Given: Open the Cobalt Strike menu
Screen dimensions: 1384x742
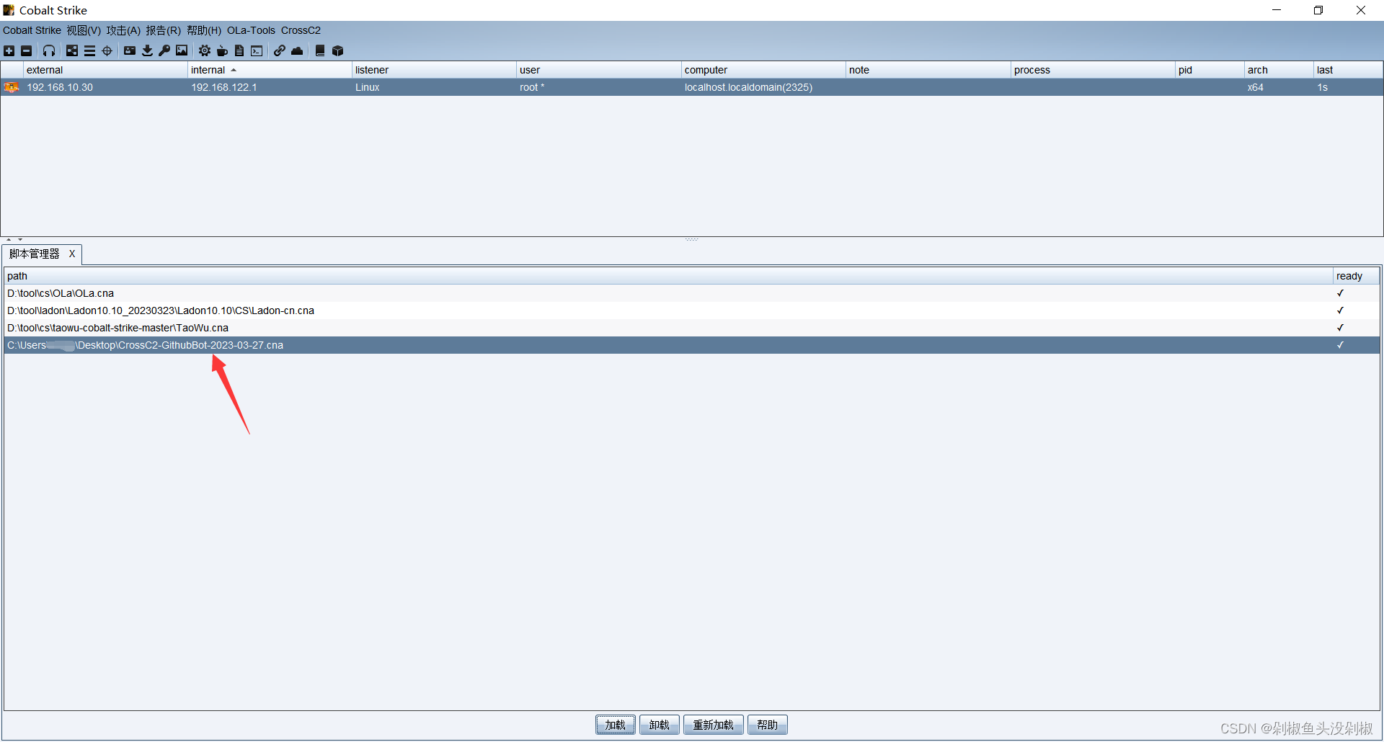Looking at the screenshot, I should [32, 30].
